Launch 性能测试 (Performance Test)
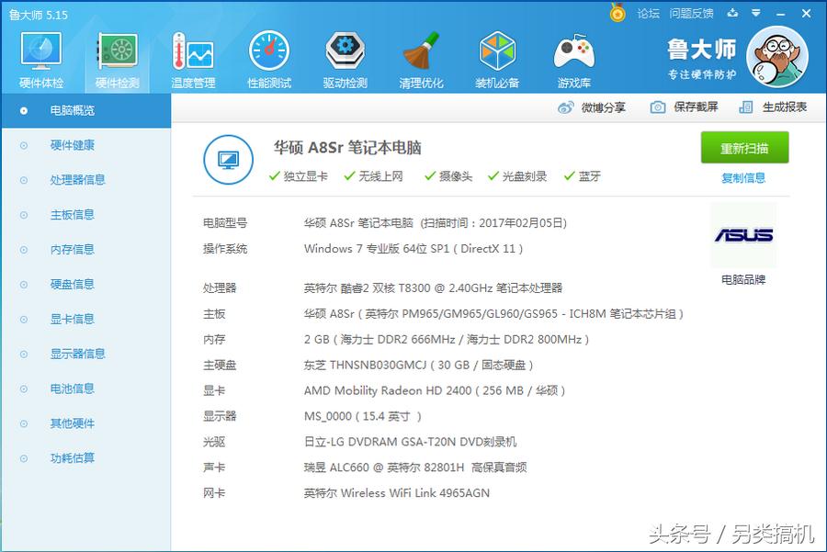The image size is (827, 552). [268, 57]
